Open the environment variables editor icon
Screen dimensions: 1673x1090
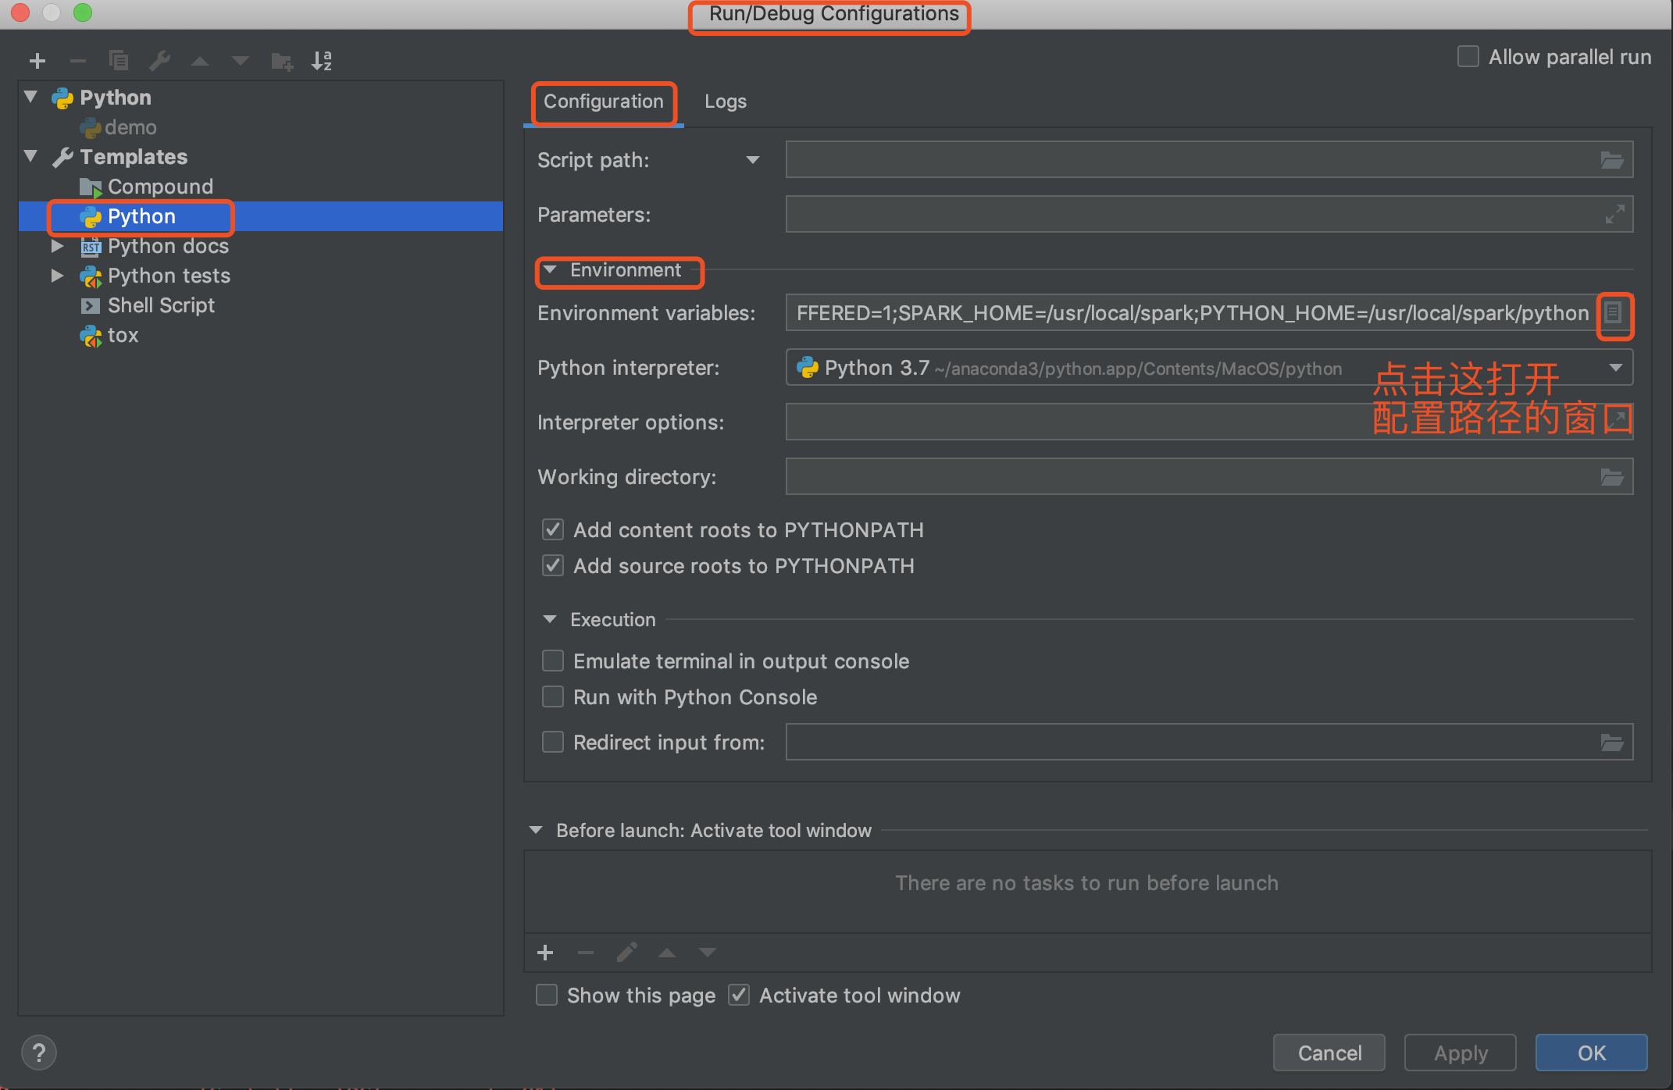pyautogui.click(x=1613, y=314)
